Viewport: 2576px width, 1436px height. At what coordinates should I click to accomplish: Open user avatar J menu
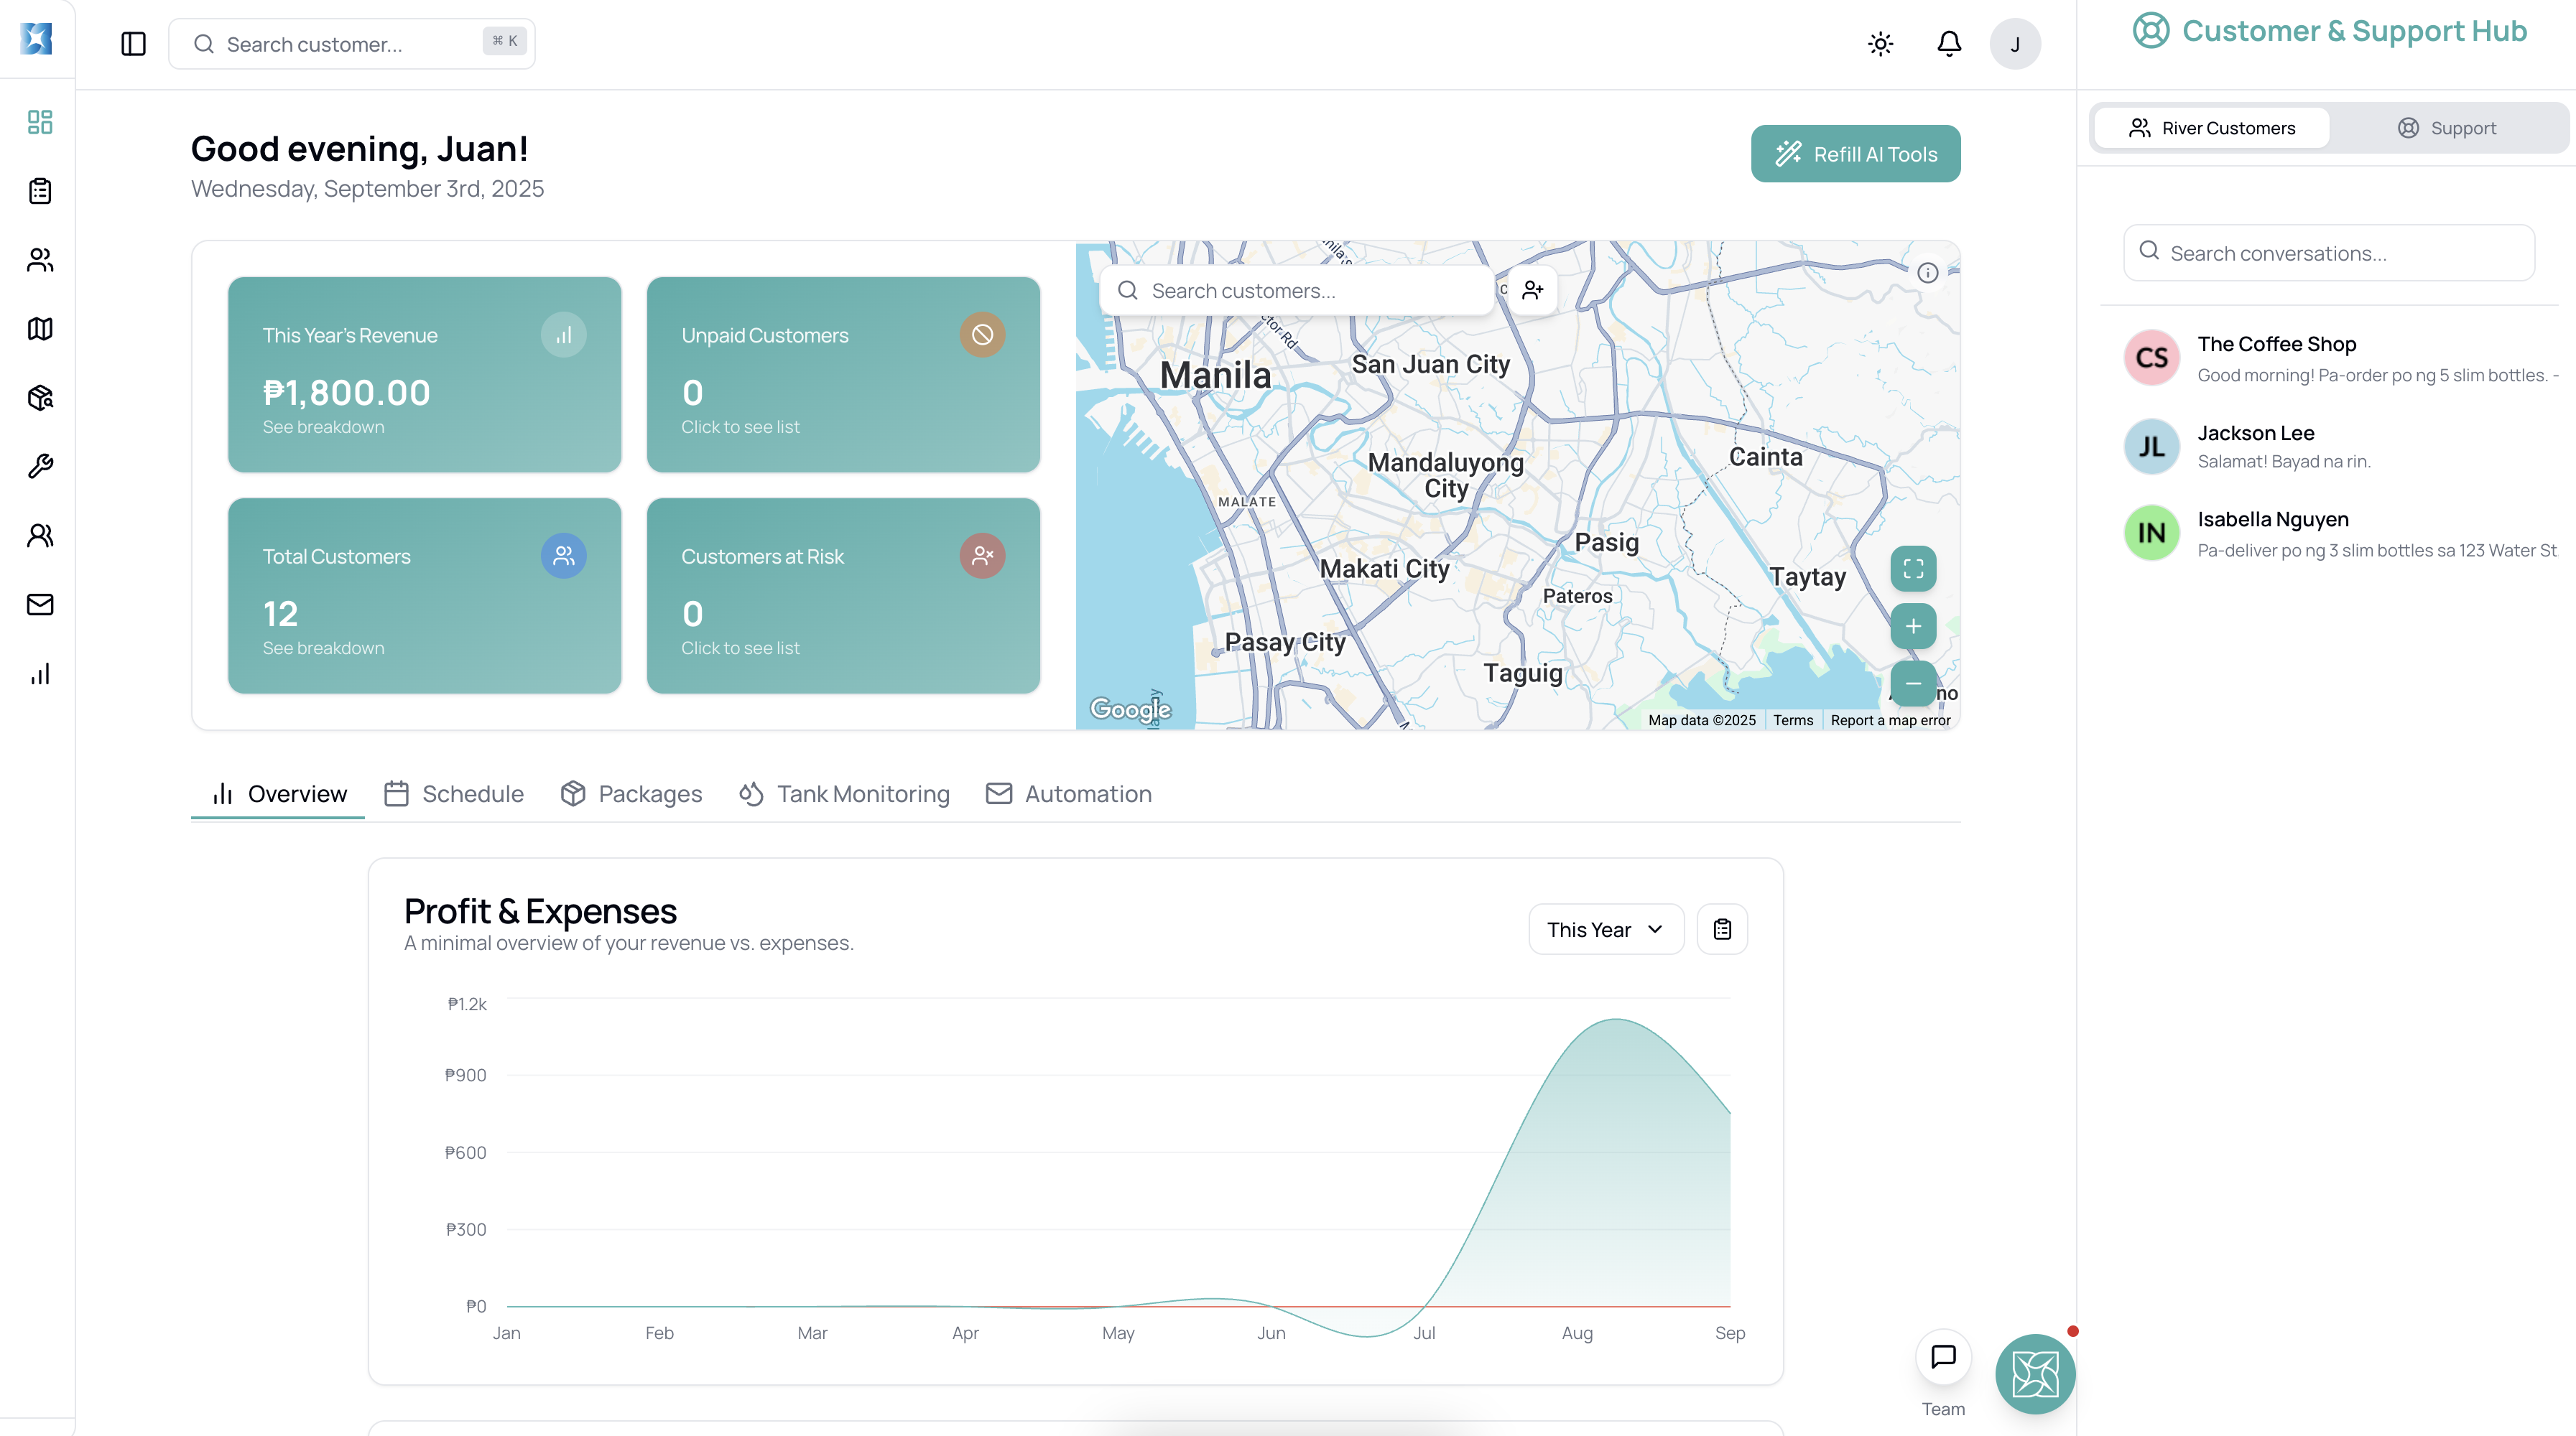coord(2014,44)
